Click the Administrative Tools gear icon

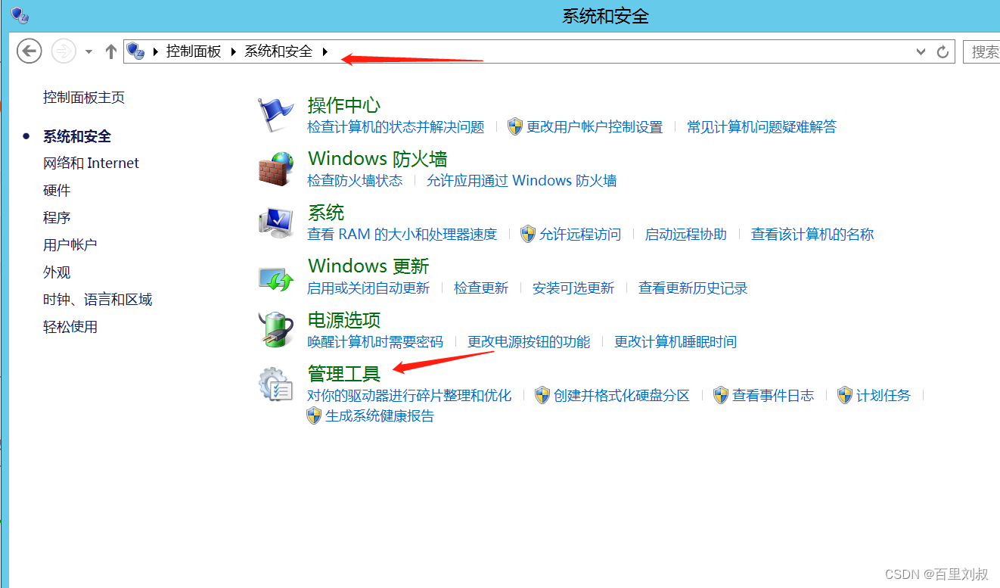pyautogui.click(x=275, y=384)
